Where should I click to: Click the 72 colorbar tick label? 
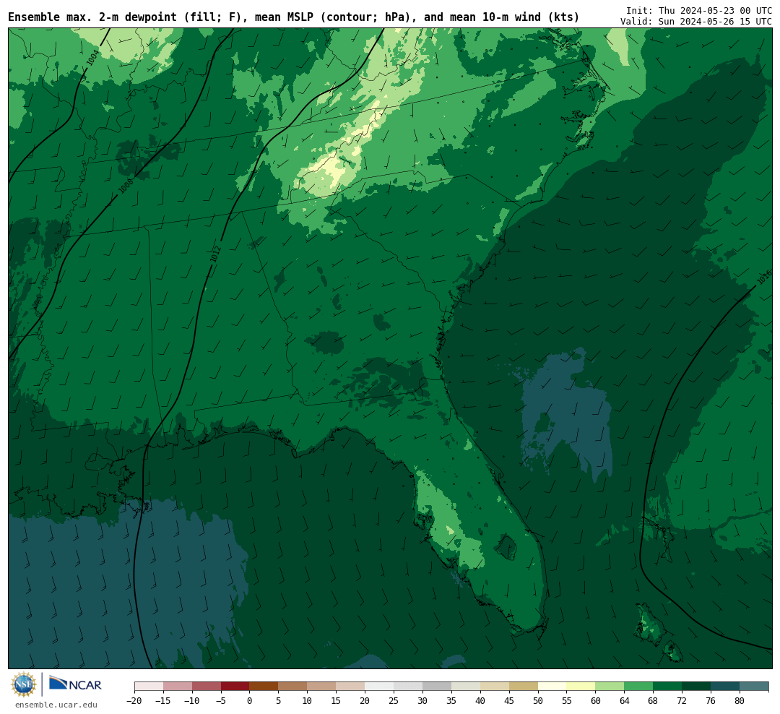pyautogui.click(x=682, y=700)
